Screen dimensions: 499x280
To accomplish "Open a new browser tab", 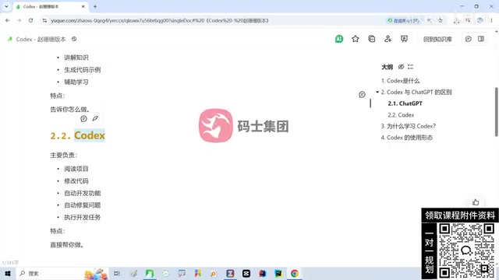I will tap(95, 7).
